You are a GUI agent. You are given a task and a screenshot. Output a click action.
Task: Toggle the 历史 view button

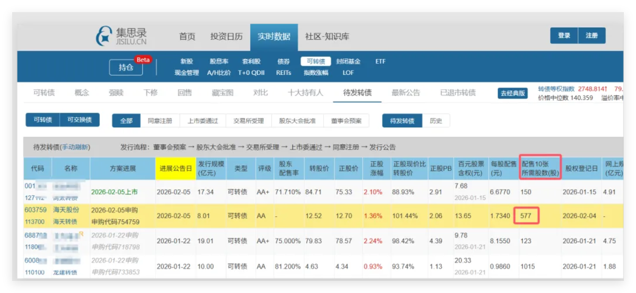(x=435, y=121)
